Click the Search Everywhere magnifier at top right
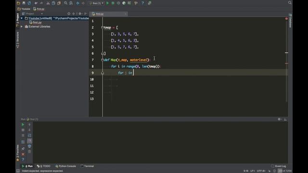The height and width of the screenshot is (173, 308). 290,3
